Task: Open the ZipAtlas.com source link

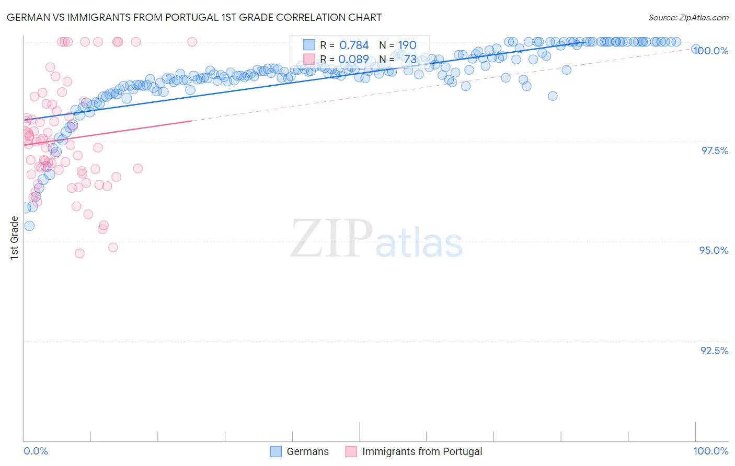Action: (688, 17)
